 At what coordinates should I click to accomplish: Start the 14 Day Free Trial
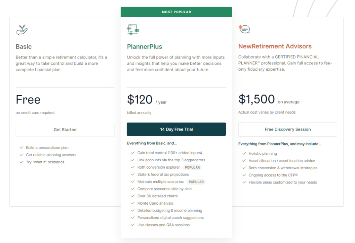(176, 129)
